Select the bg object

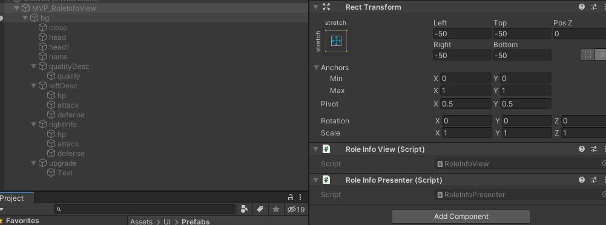tap(45, 18)
